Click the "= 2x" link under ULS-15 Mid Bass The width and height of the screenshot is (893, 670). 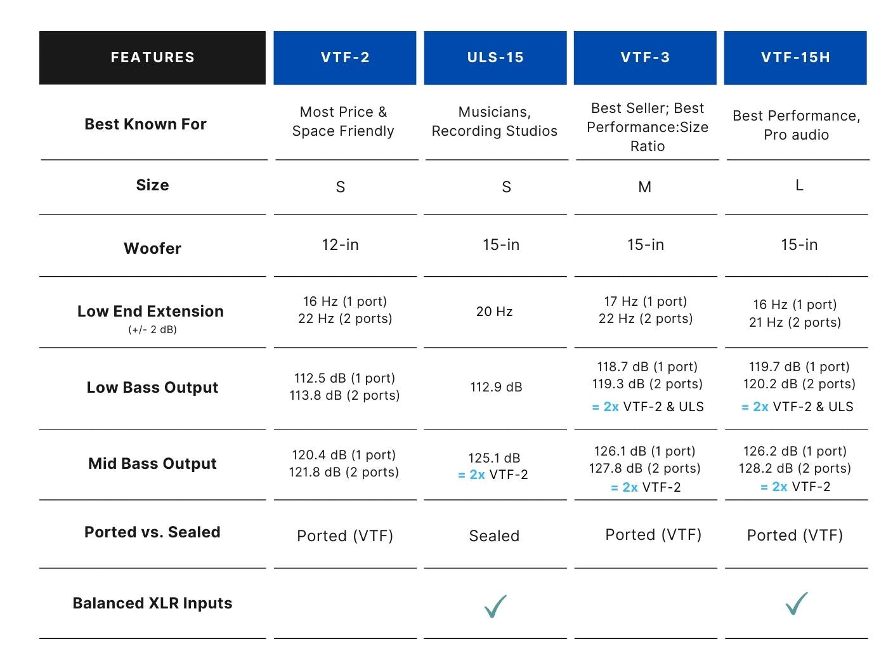pyautogui.click(x=471, y=475)
